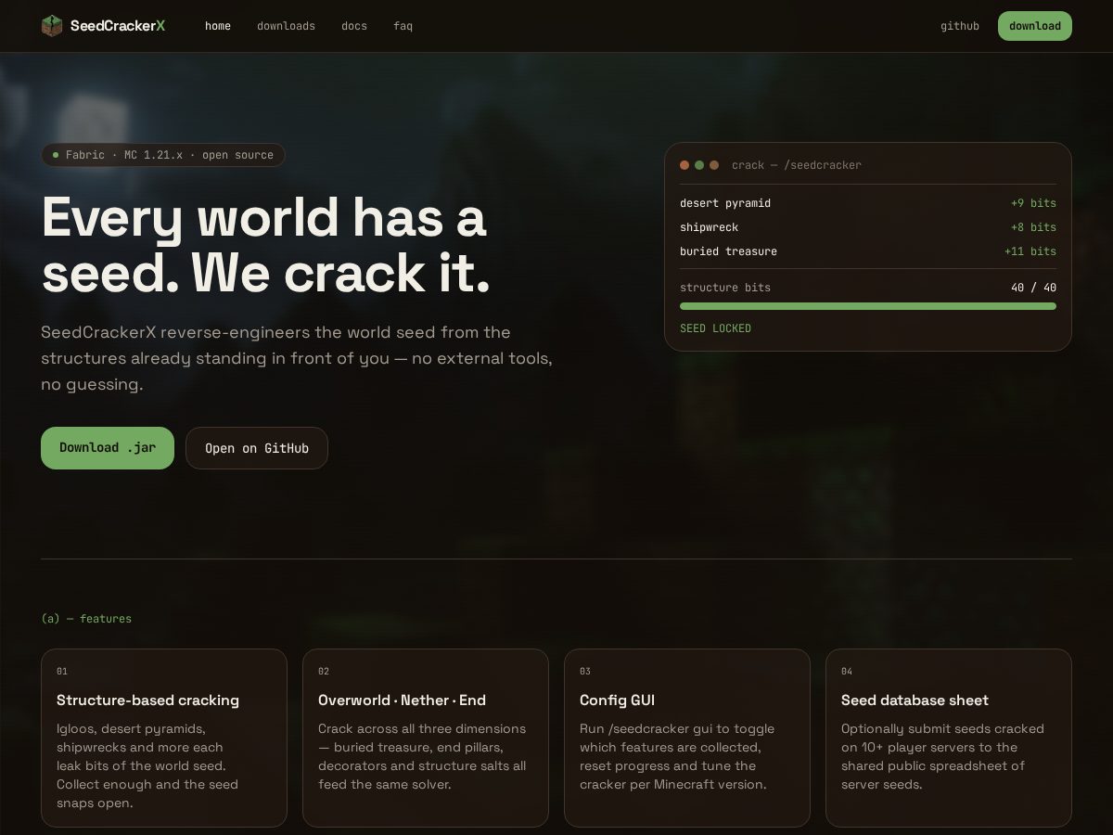The height and width of the screenshot is (835, 1113).
Task: Click the Open on GitHub button
Action: point(257,448)
